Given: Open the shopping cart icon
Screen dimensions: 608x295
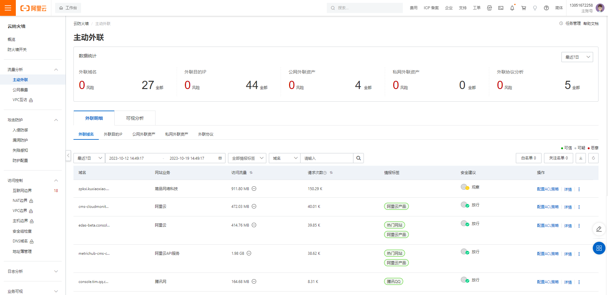Looking at the screenshot, I should coord(523,8).
